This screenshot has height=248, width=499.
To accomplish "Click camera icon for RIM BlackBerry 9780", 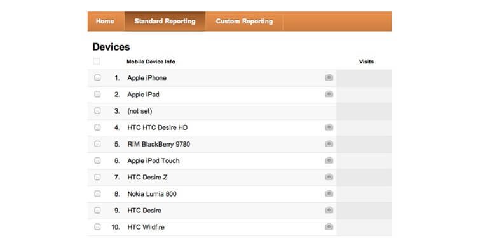I will (x=329, y=144).
